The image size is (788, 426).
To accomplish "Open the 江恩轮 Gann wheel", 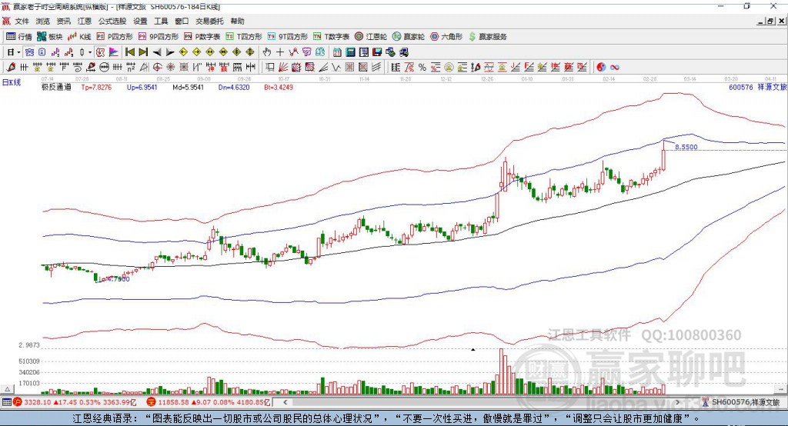I will (371, 37).
